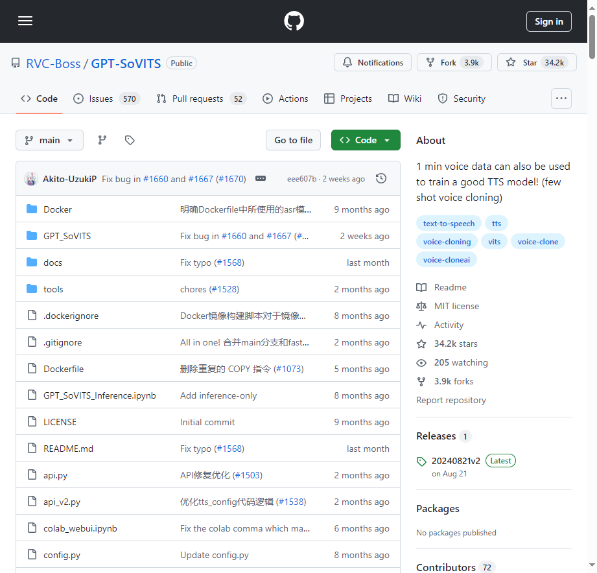Open the tools folder
Image resolution: width=597 pixels, height=573 pixels.
point(53,289)
